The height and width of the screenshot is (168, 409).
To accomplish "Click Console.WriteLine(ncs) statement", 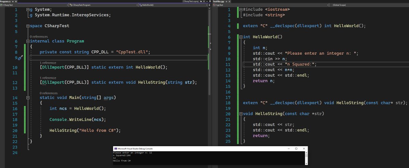I will tap(78, 120).
